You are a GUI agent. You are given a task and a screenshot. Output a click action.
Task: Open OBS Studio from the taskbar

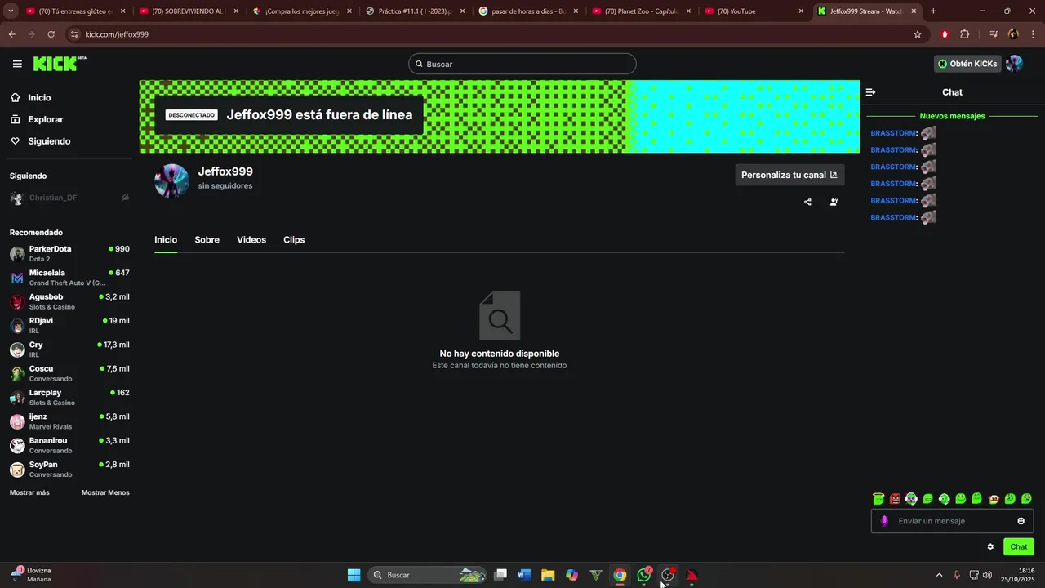(668, 575)
